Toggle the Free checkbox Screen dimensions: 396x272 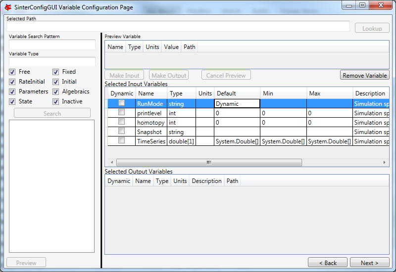12,72
